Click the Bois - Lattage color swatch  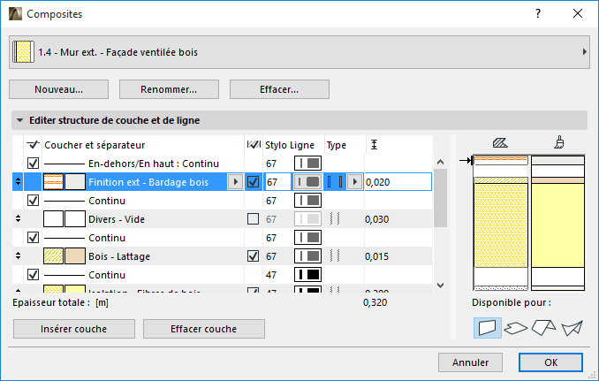pos(76,255)
